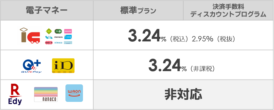274x110 pixels.
Task: Click the QUICPay logo
Action: click(x=31, y=66)
